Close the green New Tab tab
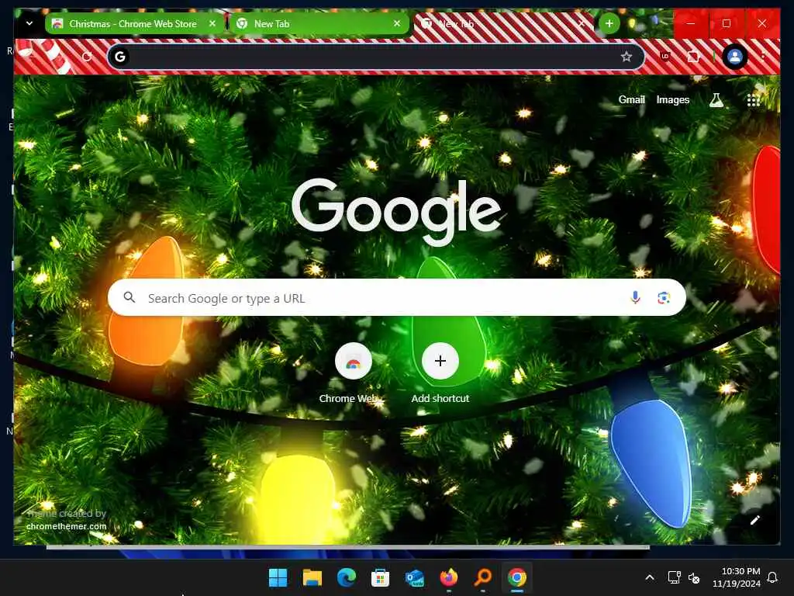 point(397,23)
